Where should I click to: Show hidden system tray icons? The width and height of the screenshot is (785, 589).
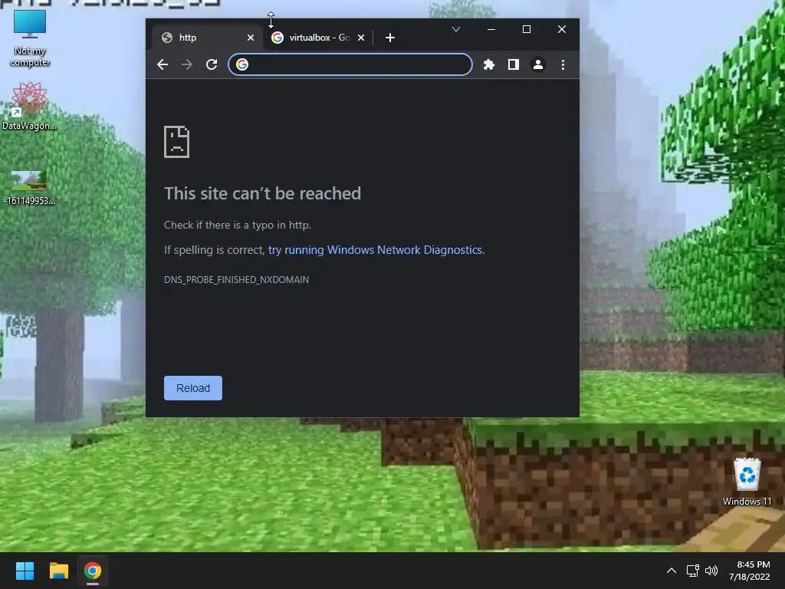click(672, 571)
